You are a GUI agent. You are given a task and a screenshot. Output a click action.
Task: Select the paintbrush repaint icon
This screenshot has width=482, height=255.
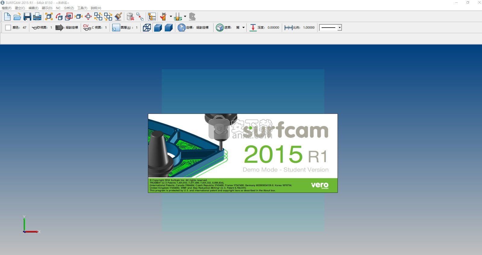118,17
